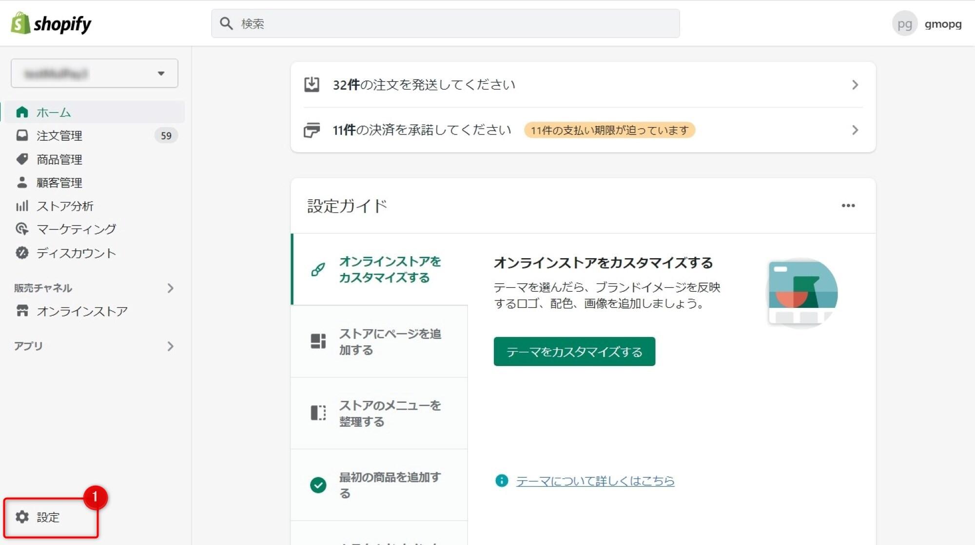The width and height of the screenshot is (975, 545).
Task: Open the 設定ガイド overflow menu
Action: 849,206
